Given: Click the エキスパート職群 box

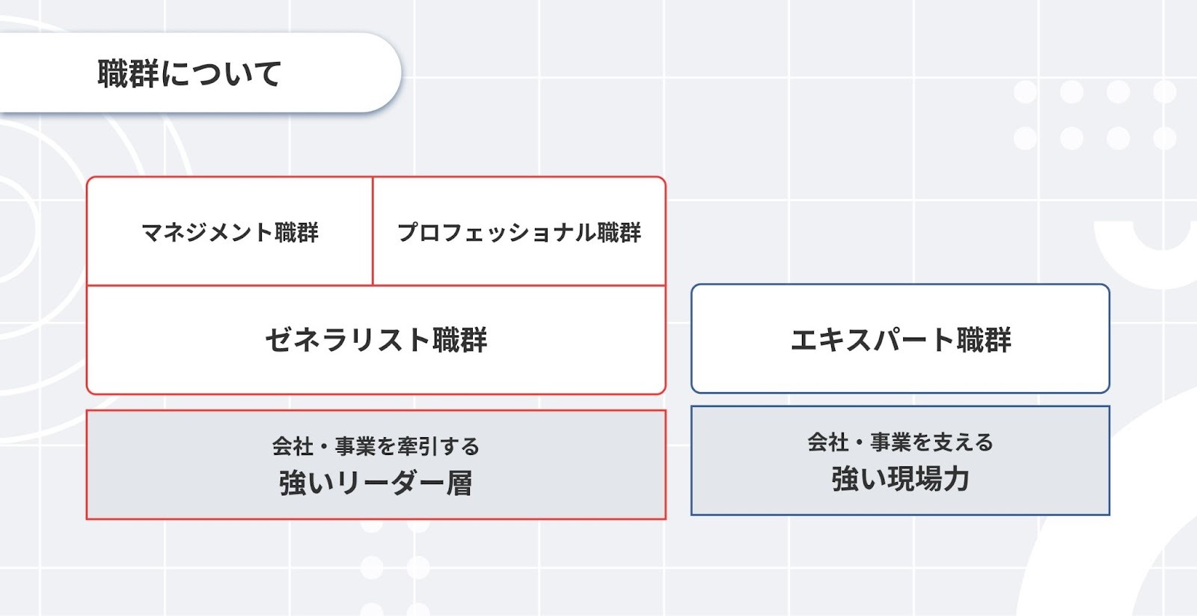Looking at the screenshot, I should point(900,338).
